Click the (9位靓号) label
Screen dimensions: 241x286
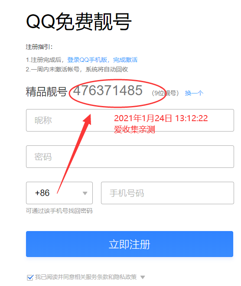(x=165, y=93)
